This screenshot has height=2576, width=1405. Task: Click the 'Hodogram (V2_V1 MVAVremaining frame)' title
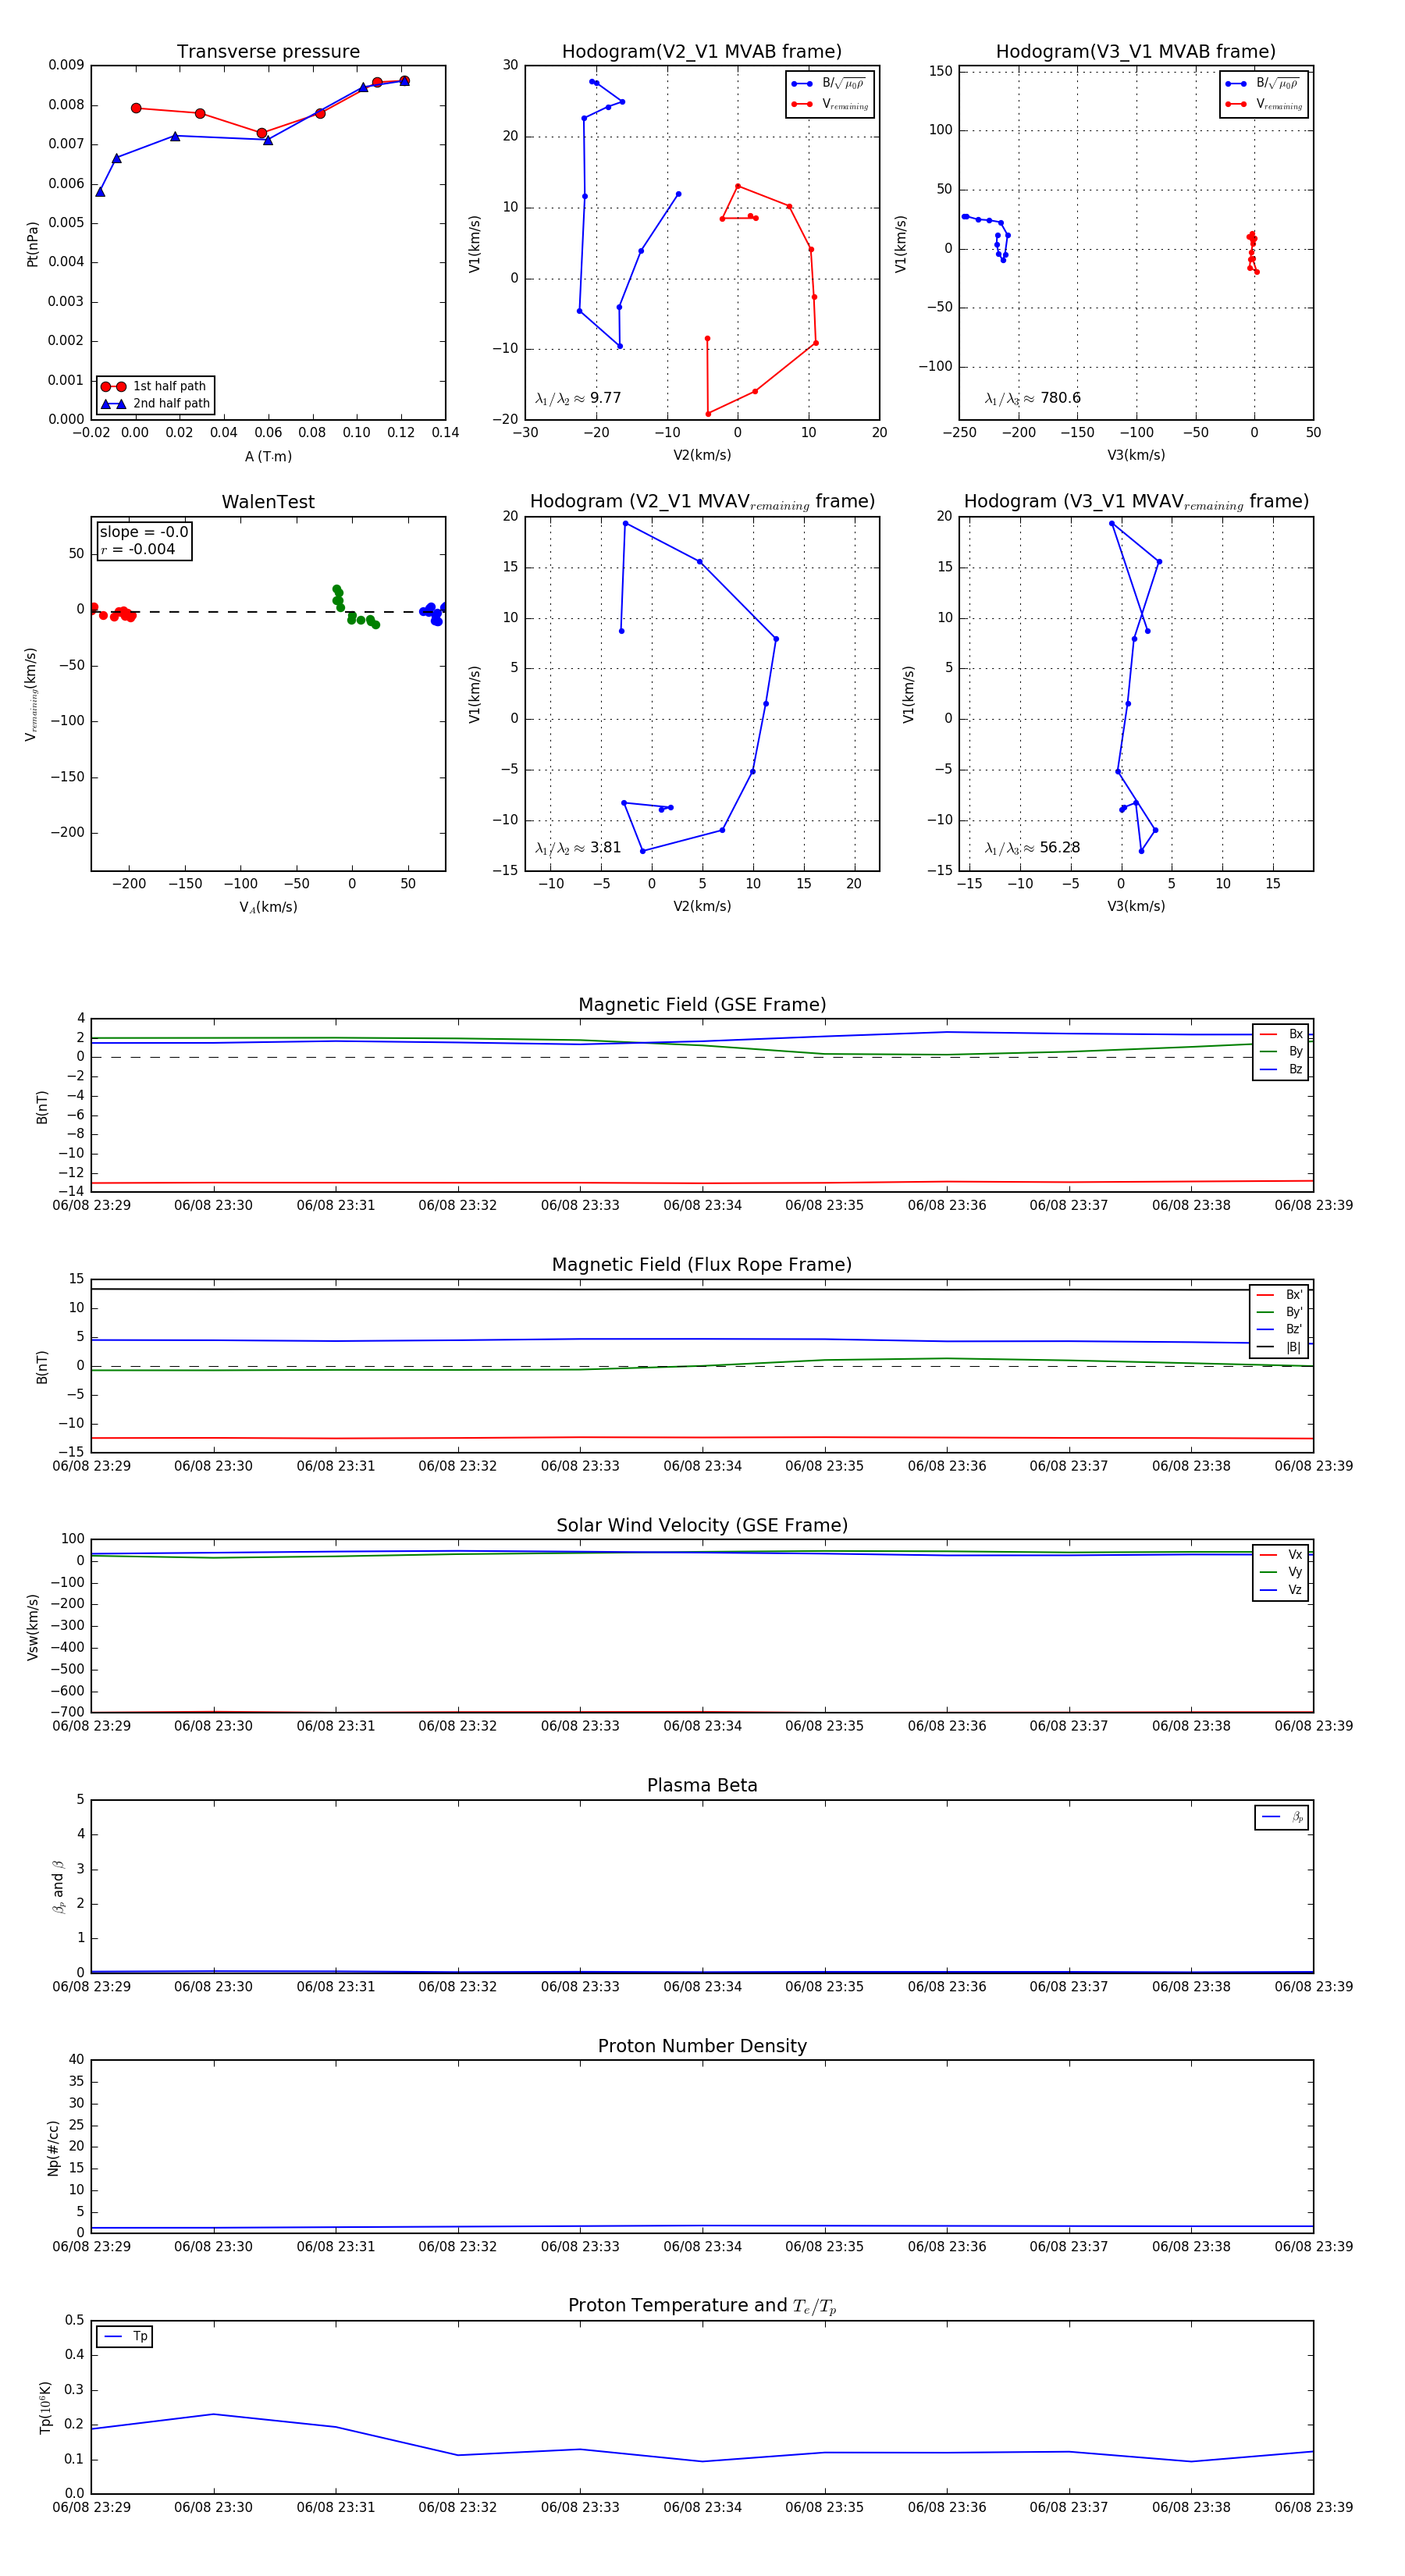[702, 502]
